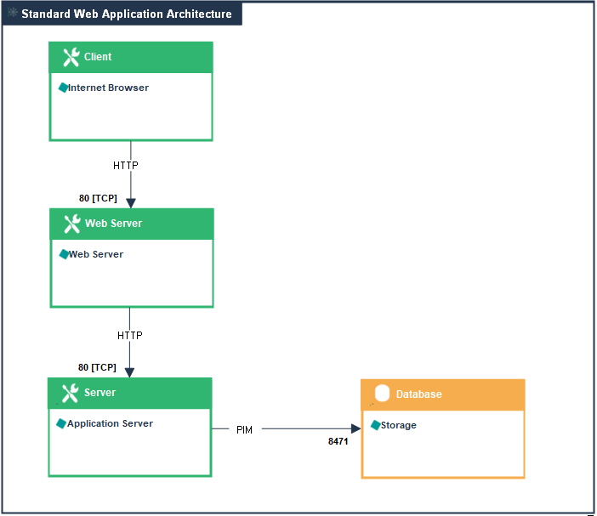Click the 8471 port label

click(338, 442)
